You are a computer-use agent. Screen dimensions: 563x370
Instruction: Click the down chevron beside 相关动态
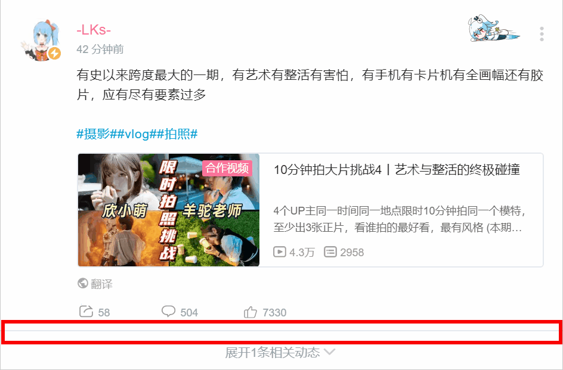click(329, 352)
